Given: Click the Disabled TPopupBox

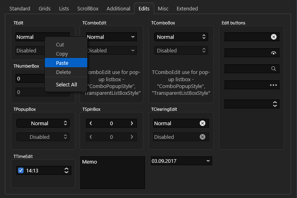Looking at the screenshot, I should (43, 137).
